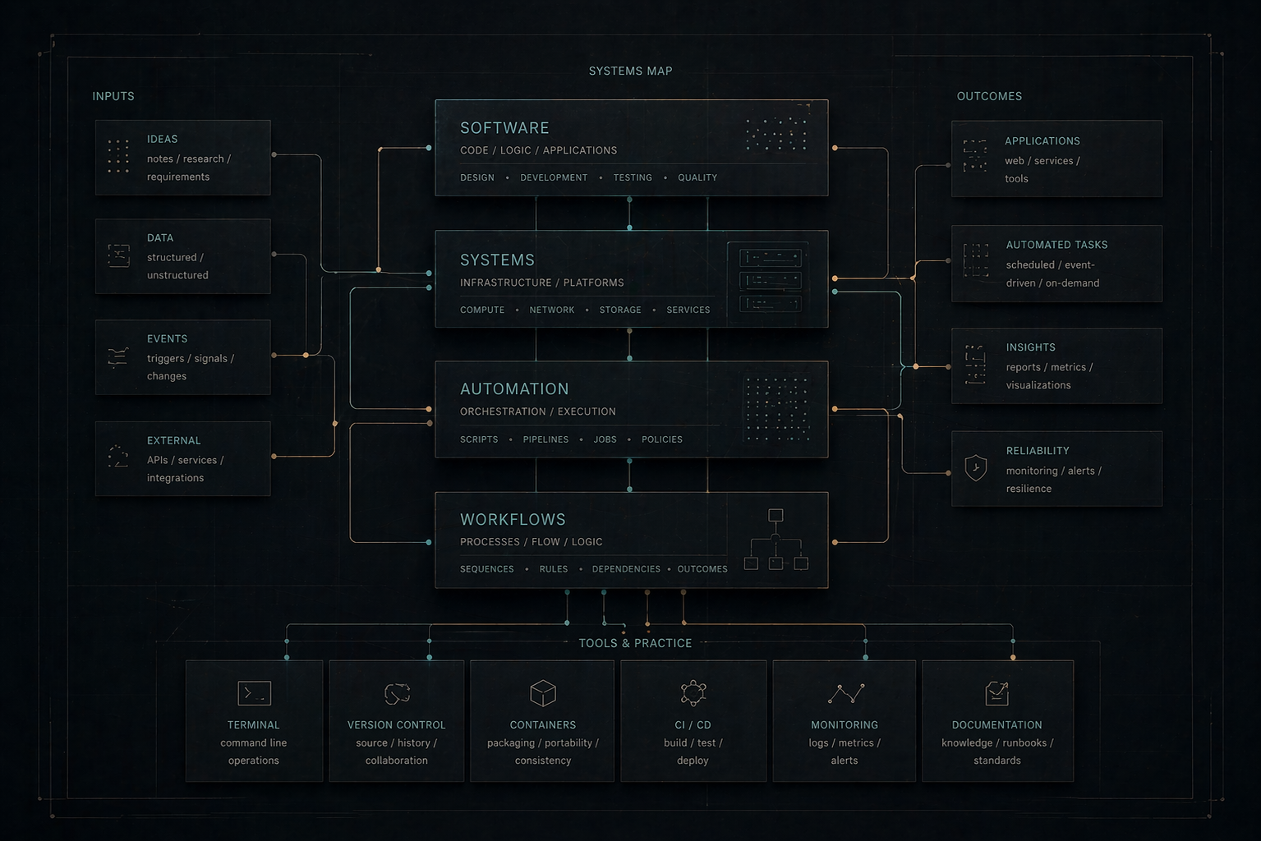Image resolution: width=1261 pixels, height=841 pixels.
Task: Click the Systems server rack icon
Action: tap(770, 280)
